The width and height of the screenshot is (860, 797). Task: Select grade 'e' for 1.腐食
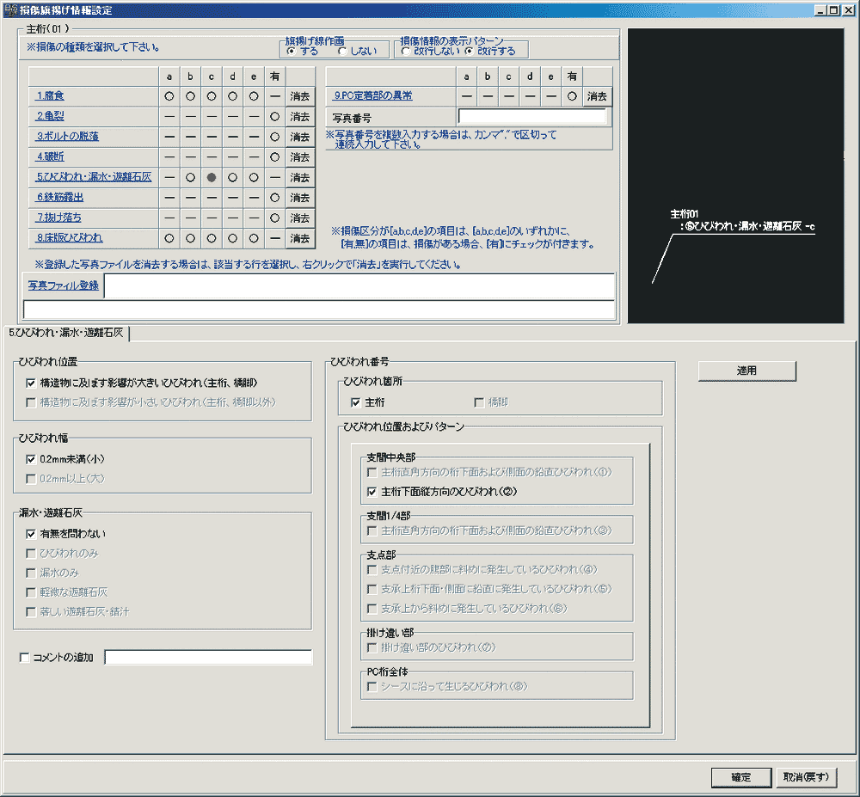point(254,96)
